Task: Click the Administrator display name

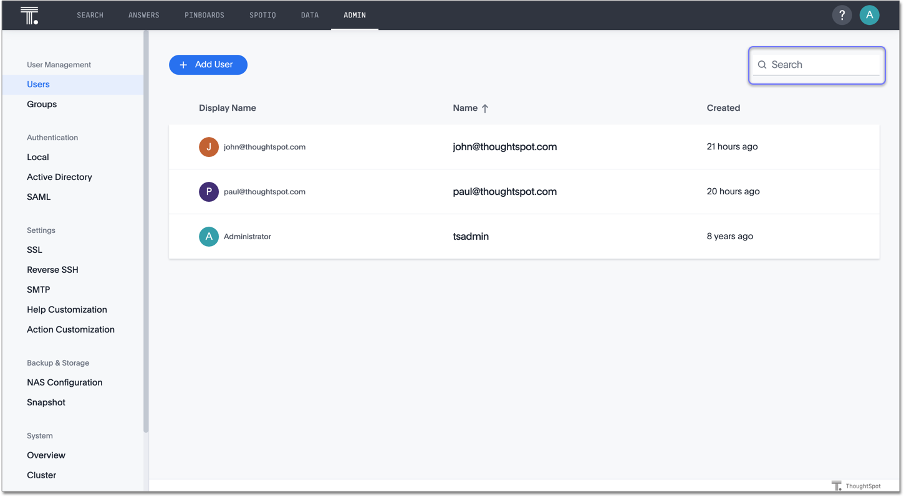Action: click(x=248, y=237)
